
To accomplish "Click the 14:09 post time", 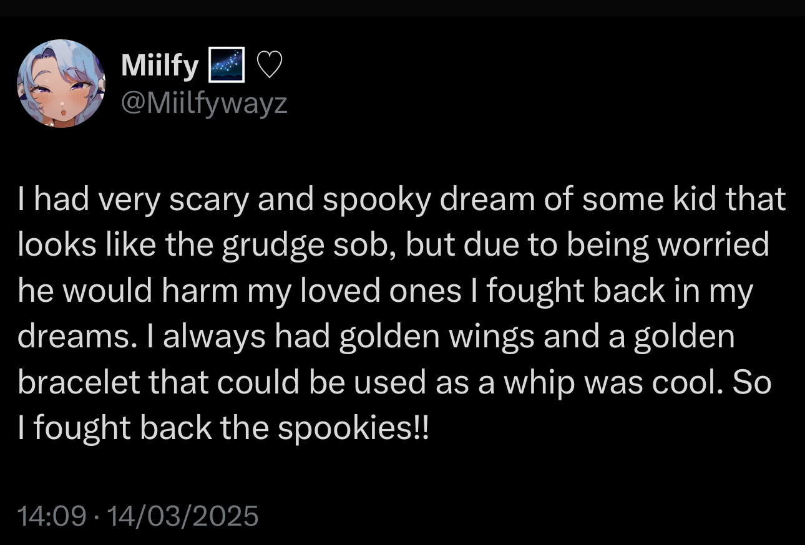I will (x=51, y=516).
